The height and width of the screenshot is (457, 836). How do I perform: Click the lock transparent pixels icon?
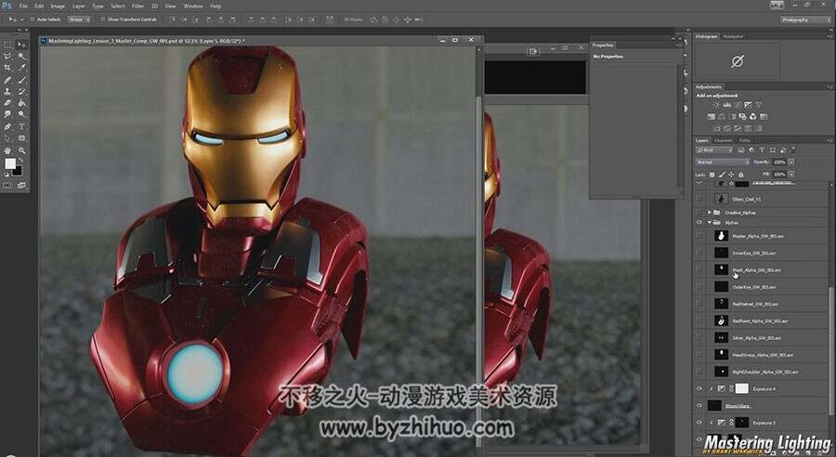tap(712, 175)
